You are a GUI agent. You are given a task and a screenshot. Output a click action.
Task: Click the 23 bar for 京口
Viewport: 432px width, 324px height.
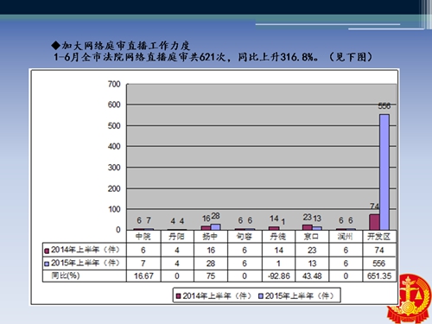(x=308, y=227)
